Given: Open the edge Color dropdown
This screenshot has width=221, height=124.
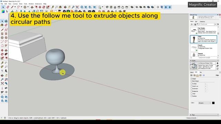Looking at the screenshot, I should pyautogui.click(x=205, y=103).
